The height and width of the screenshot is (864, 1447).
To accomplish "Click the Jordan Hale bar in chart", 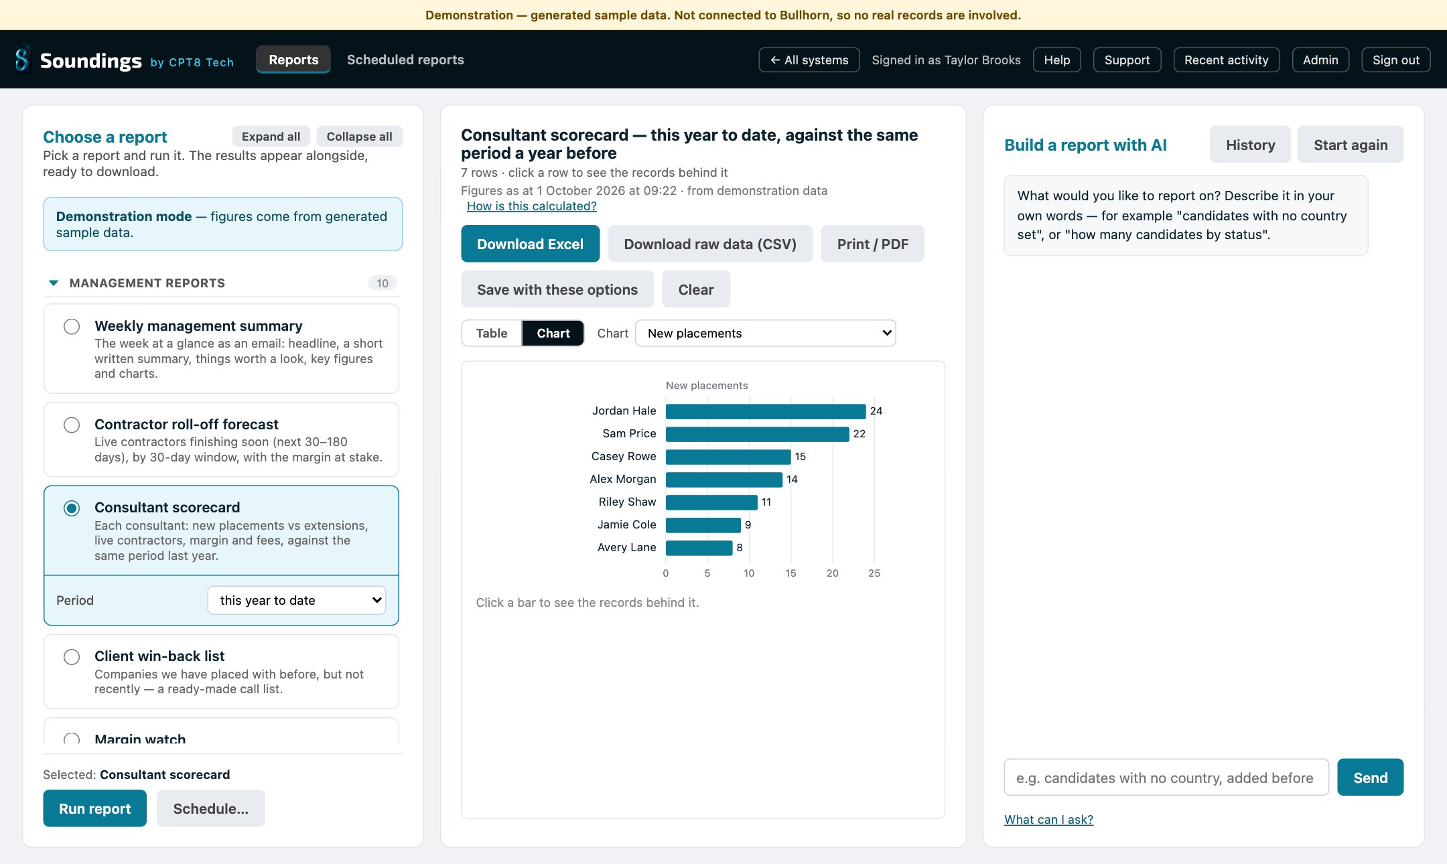I will point(766,411).
